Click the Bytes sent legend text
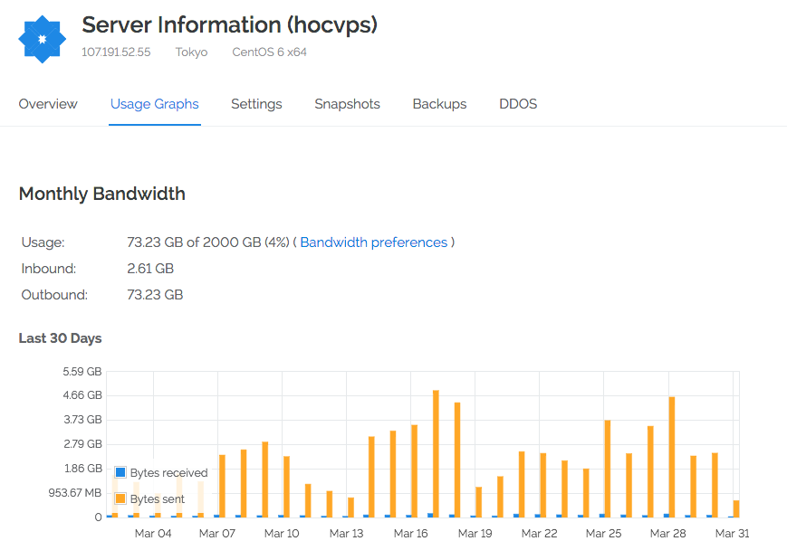787x560 pixels. coord(157,498)
